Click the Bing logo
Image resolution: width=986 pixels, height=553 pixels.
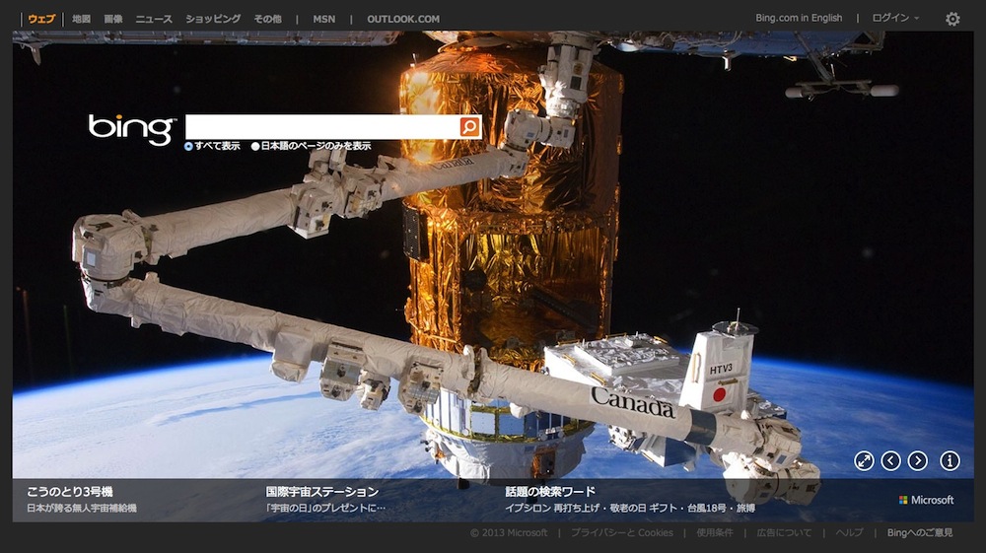pos(130,129)
